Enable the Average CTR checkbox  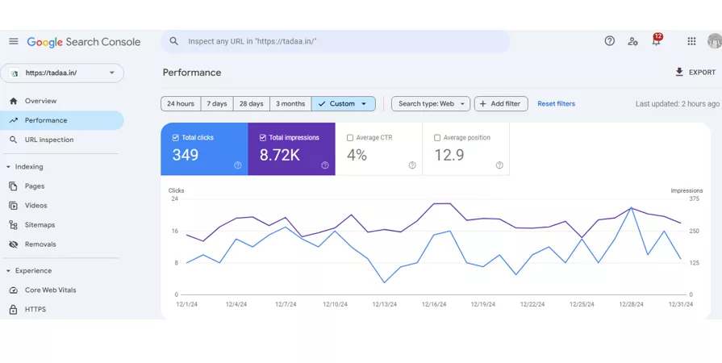pyautogui.click(x=350, y=138)
